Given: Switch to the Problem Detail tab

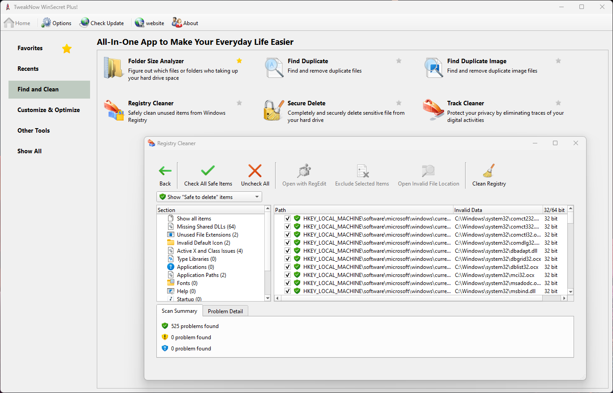Looking at the screenshot, I should click(225, 311).
